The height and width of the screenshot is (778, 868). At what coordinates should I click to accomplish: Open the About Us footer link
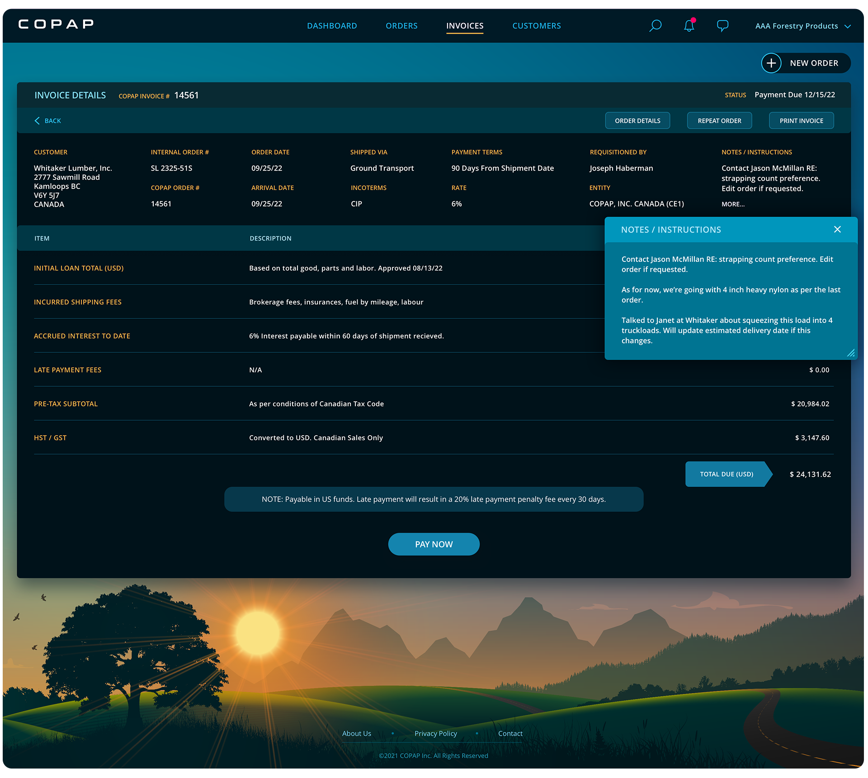point(356,733)
